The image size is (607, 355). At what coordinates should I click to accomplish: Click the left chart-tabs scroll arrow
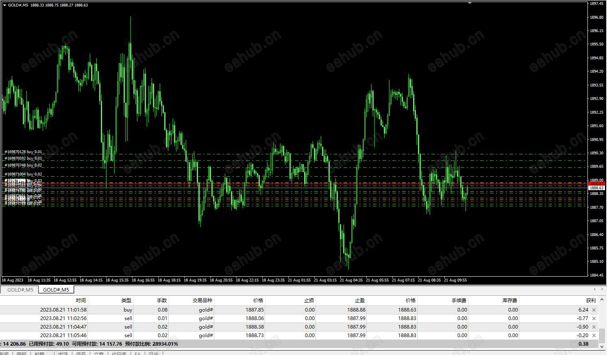[x=595, y=290]
